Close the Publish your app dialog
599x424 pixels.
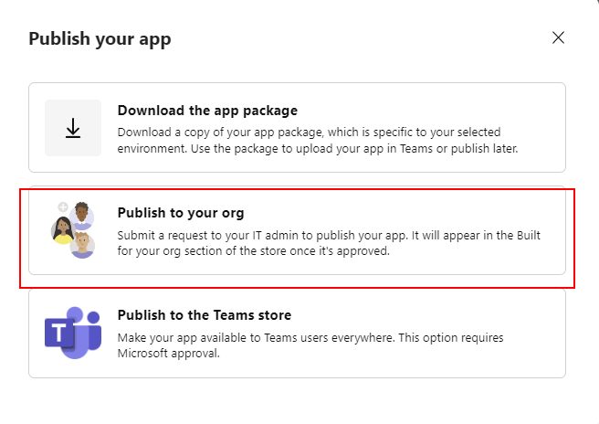558,37
